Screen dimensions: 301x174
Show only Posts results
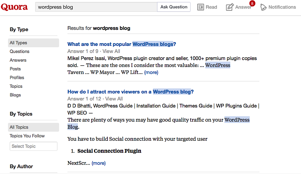[x=15, y=69]
